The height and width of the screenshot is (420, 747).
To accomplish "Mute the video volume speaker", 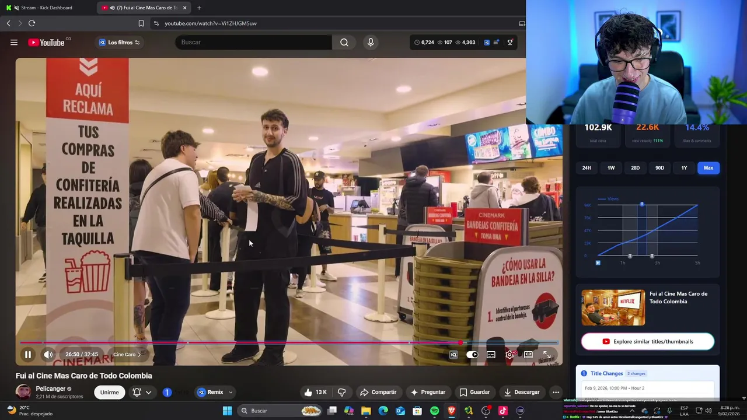I will (x=48, y=355).
